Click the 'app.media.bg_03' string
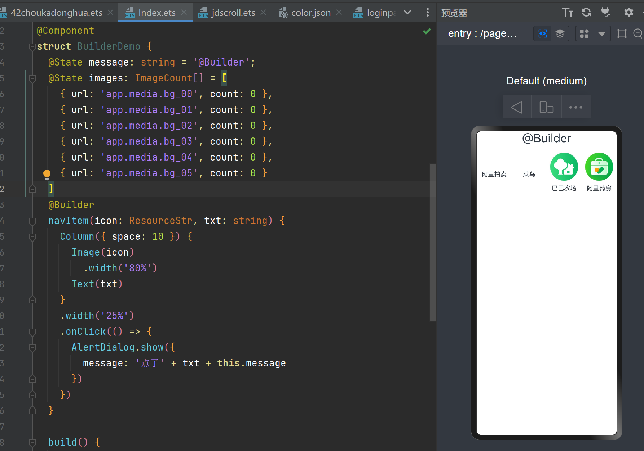The height and width of the screenshot is (451, 644). click(149, 141)
